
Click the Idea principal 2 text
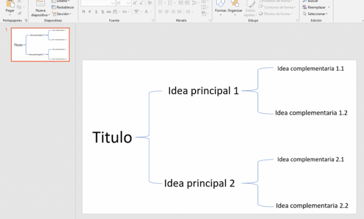click(199, 183)
